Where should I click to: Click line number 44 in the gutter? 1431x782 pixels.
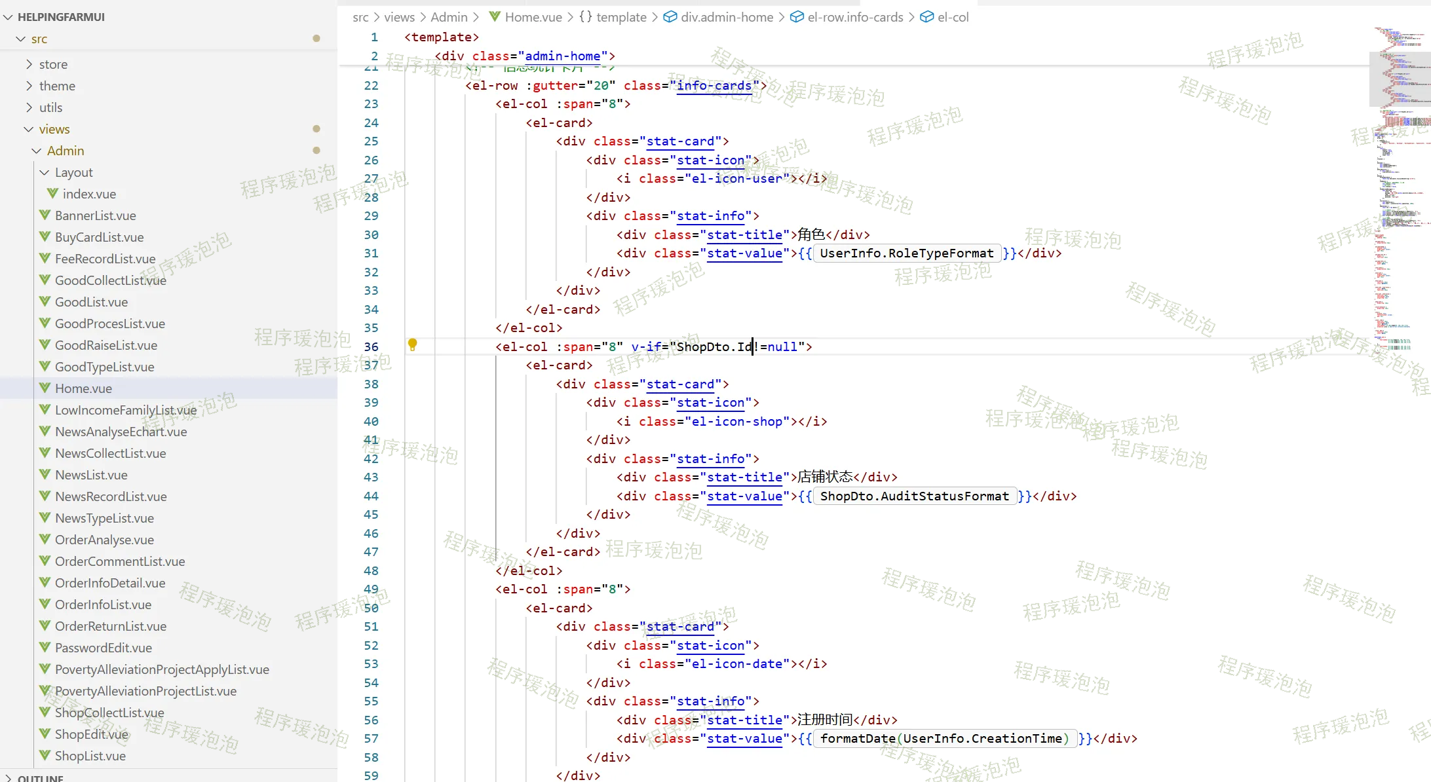(371, 496)
